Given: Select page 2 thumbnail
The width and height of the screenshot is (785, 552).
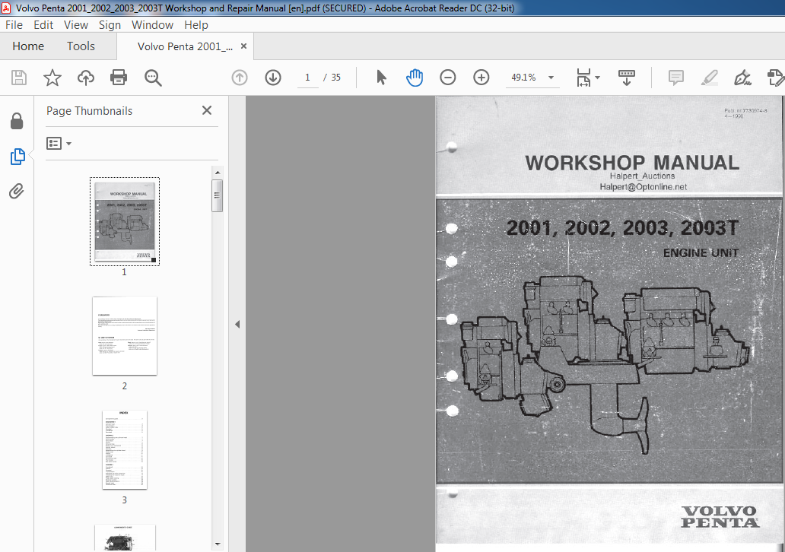Looking at the screenshot, I should (x=125, y=335).
